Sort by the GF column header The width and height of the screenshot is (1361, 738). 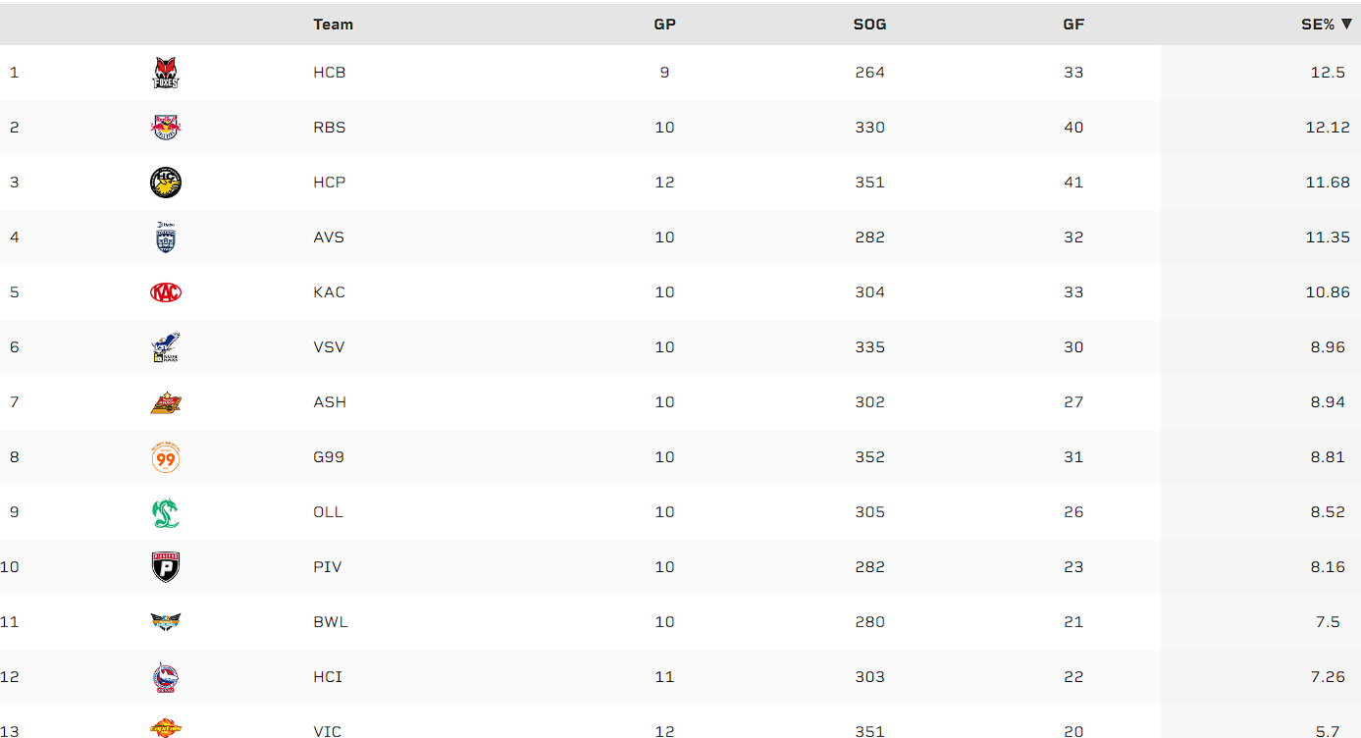coord(1073,25)
